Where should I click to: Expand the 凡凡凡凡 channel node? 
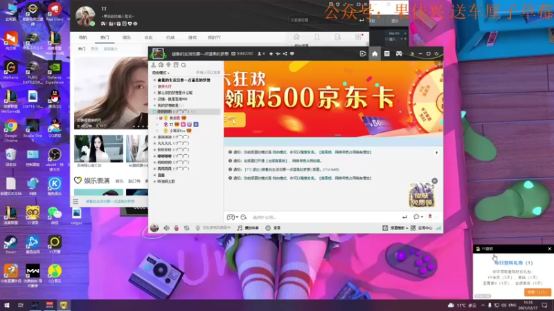[154, 144]
